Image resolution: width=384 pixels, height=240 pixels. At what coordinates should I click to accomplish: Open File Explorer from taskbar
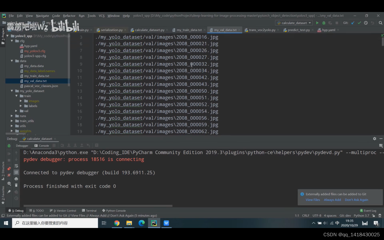[x=129, y=223]
